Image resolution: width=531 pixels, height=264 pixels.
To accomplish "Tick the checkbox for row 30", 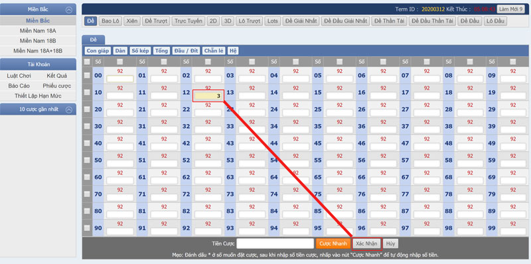I will click(87, 126).
